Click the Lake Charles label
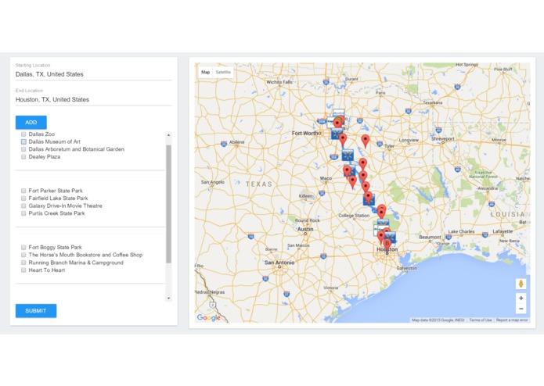The height and width of the screenshot is (386, 544). (461, 231)
